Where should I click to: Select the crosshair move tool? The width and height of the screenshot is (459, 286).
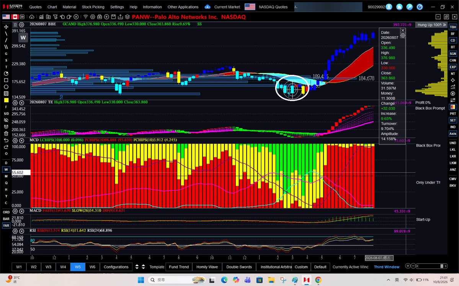point(6,27)
